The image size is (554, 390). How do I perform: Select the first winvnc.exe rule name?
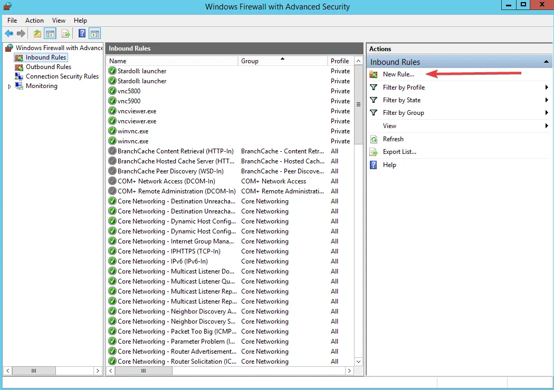point(133,131)
